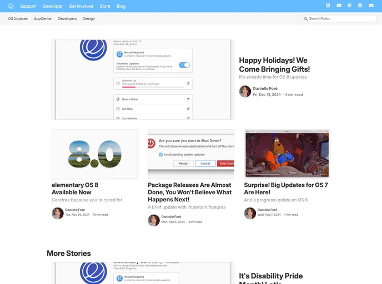Click Danielle Foré name under Package Releases post
Screen dimensions: 382x284
(171, 216)
